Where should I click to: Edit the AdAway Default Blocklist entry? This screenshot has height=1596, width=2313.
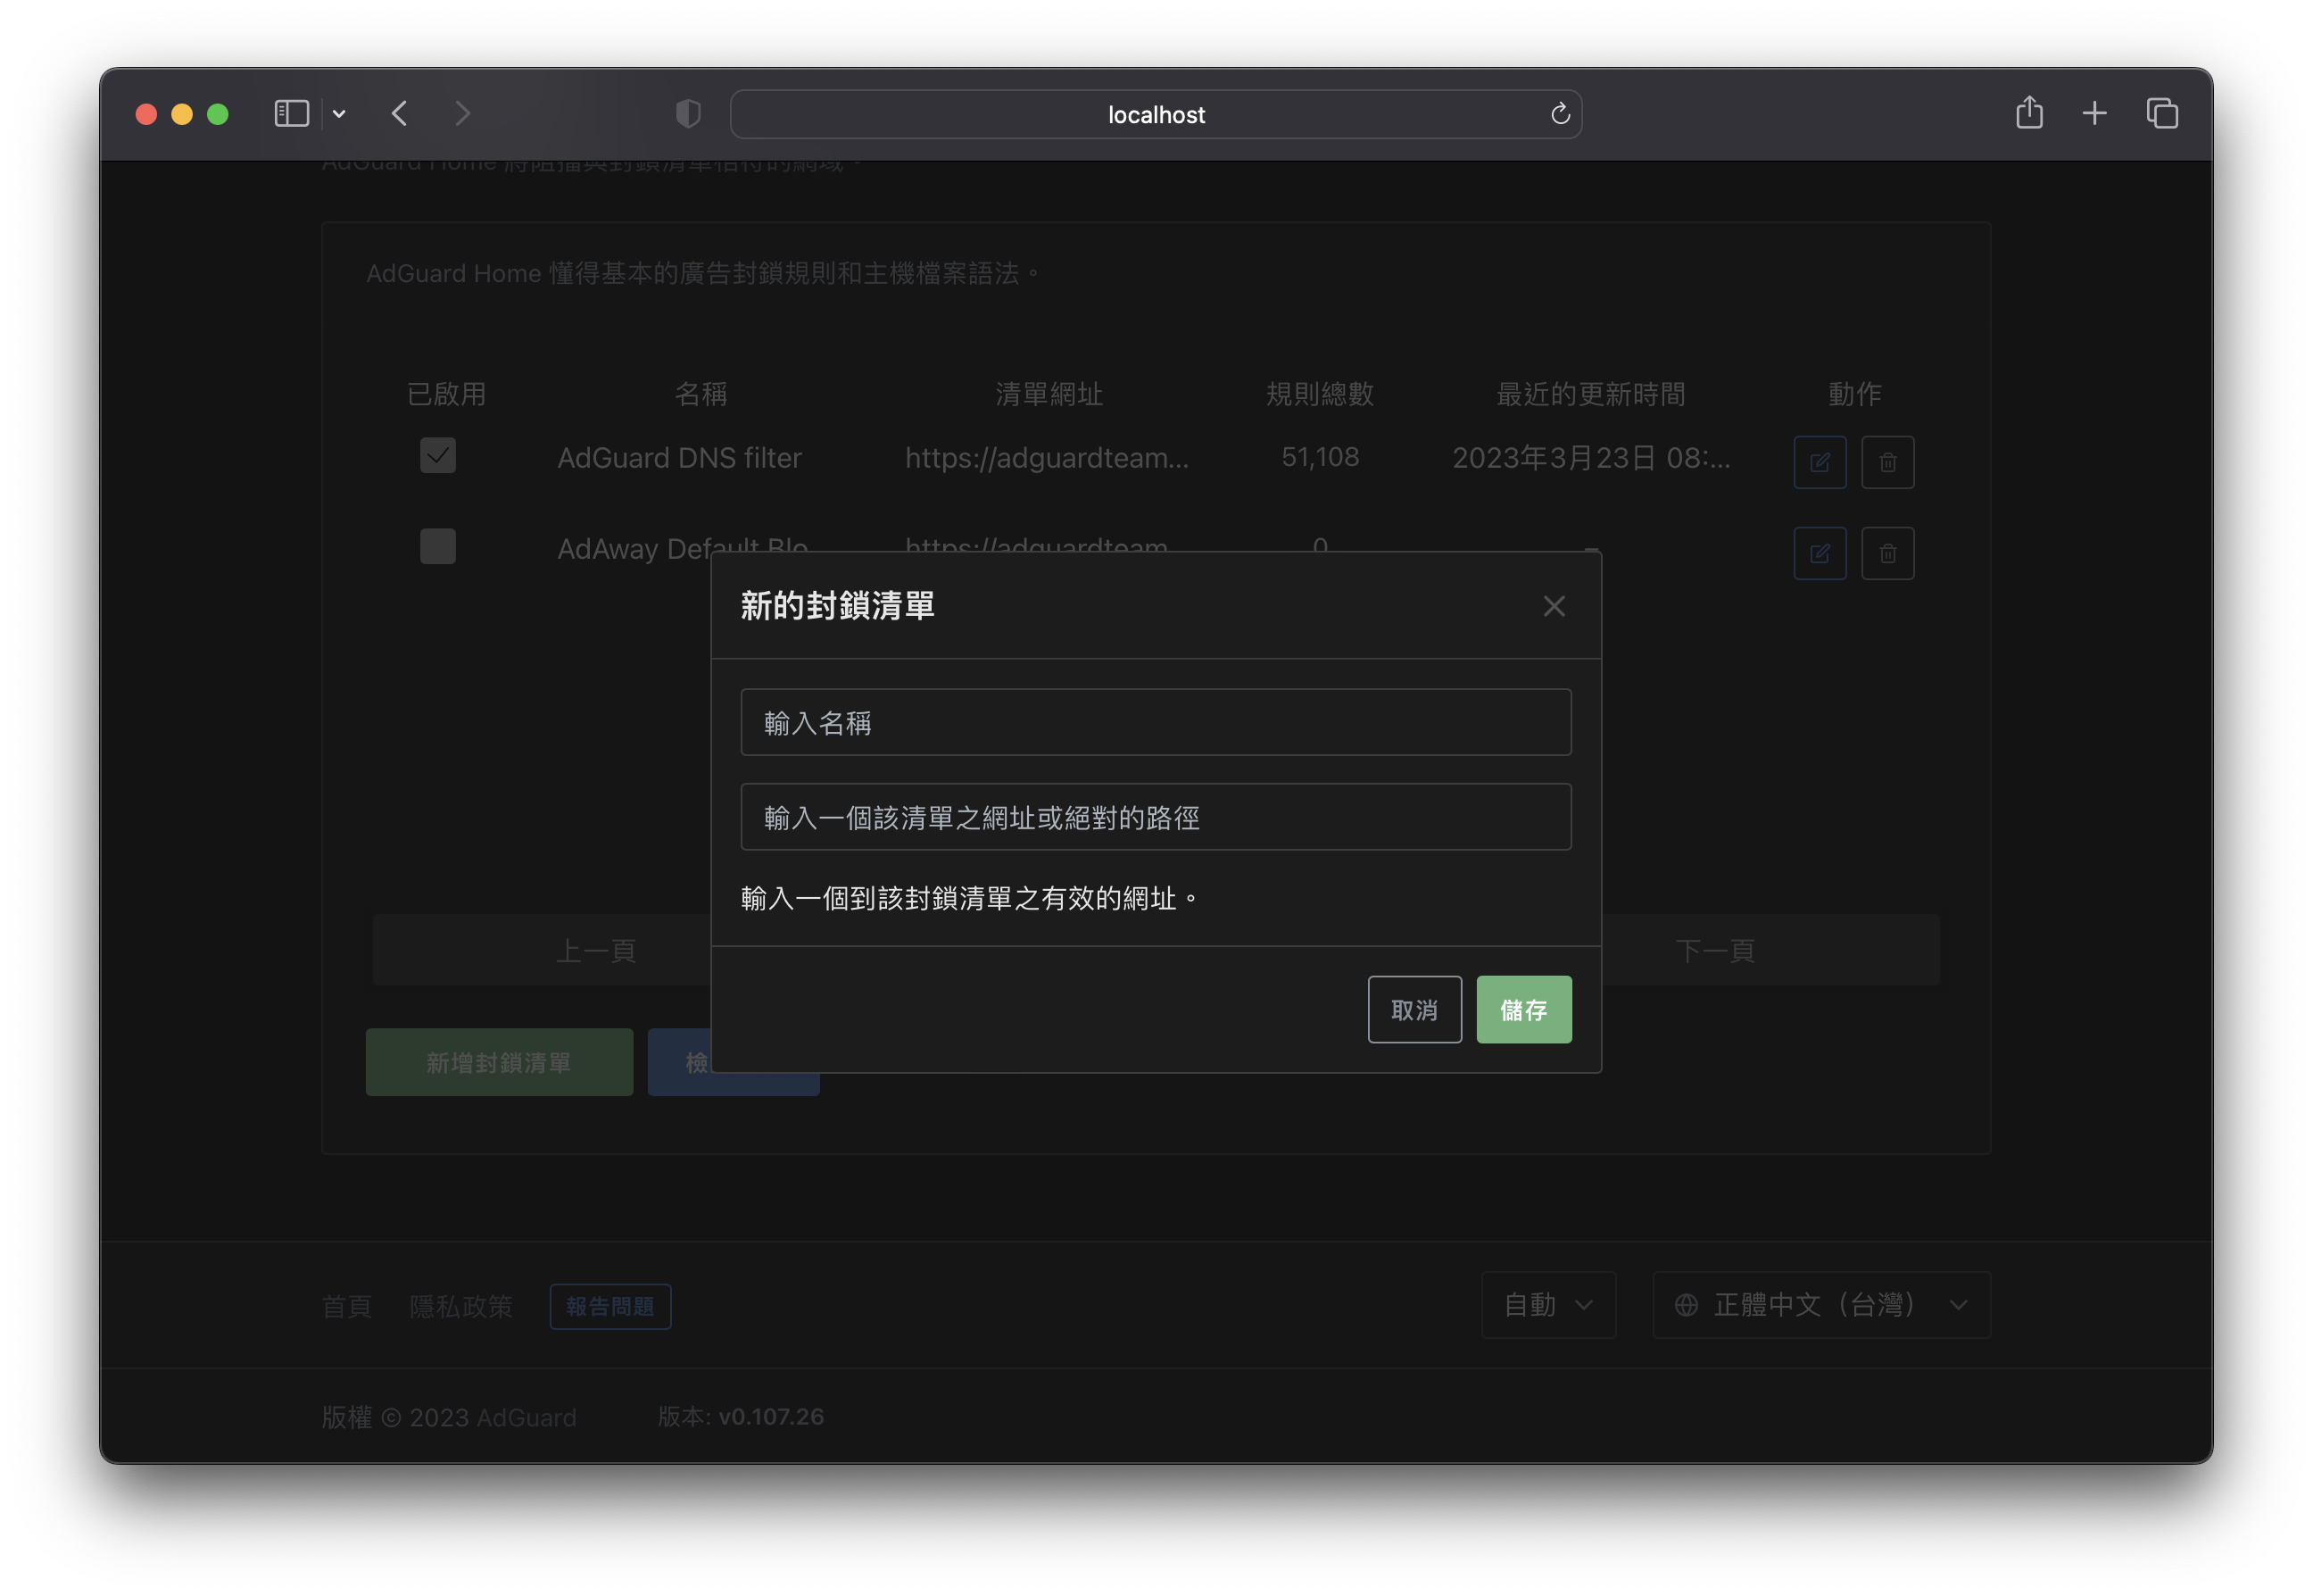click(x=1820, y=553)
